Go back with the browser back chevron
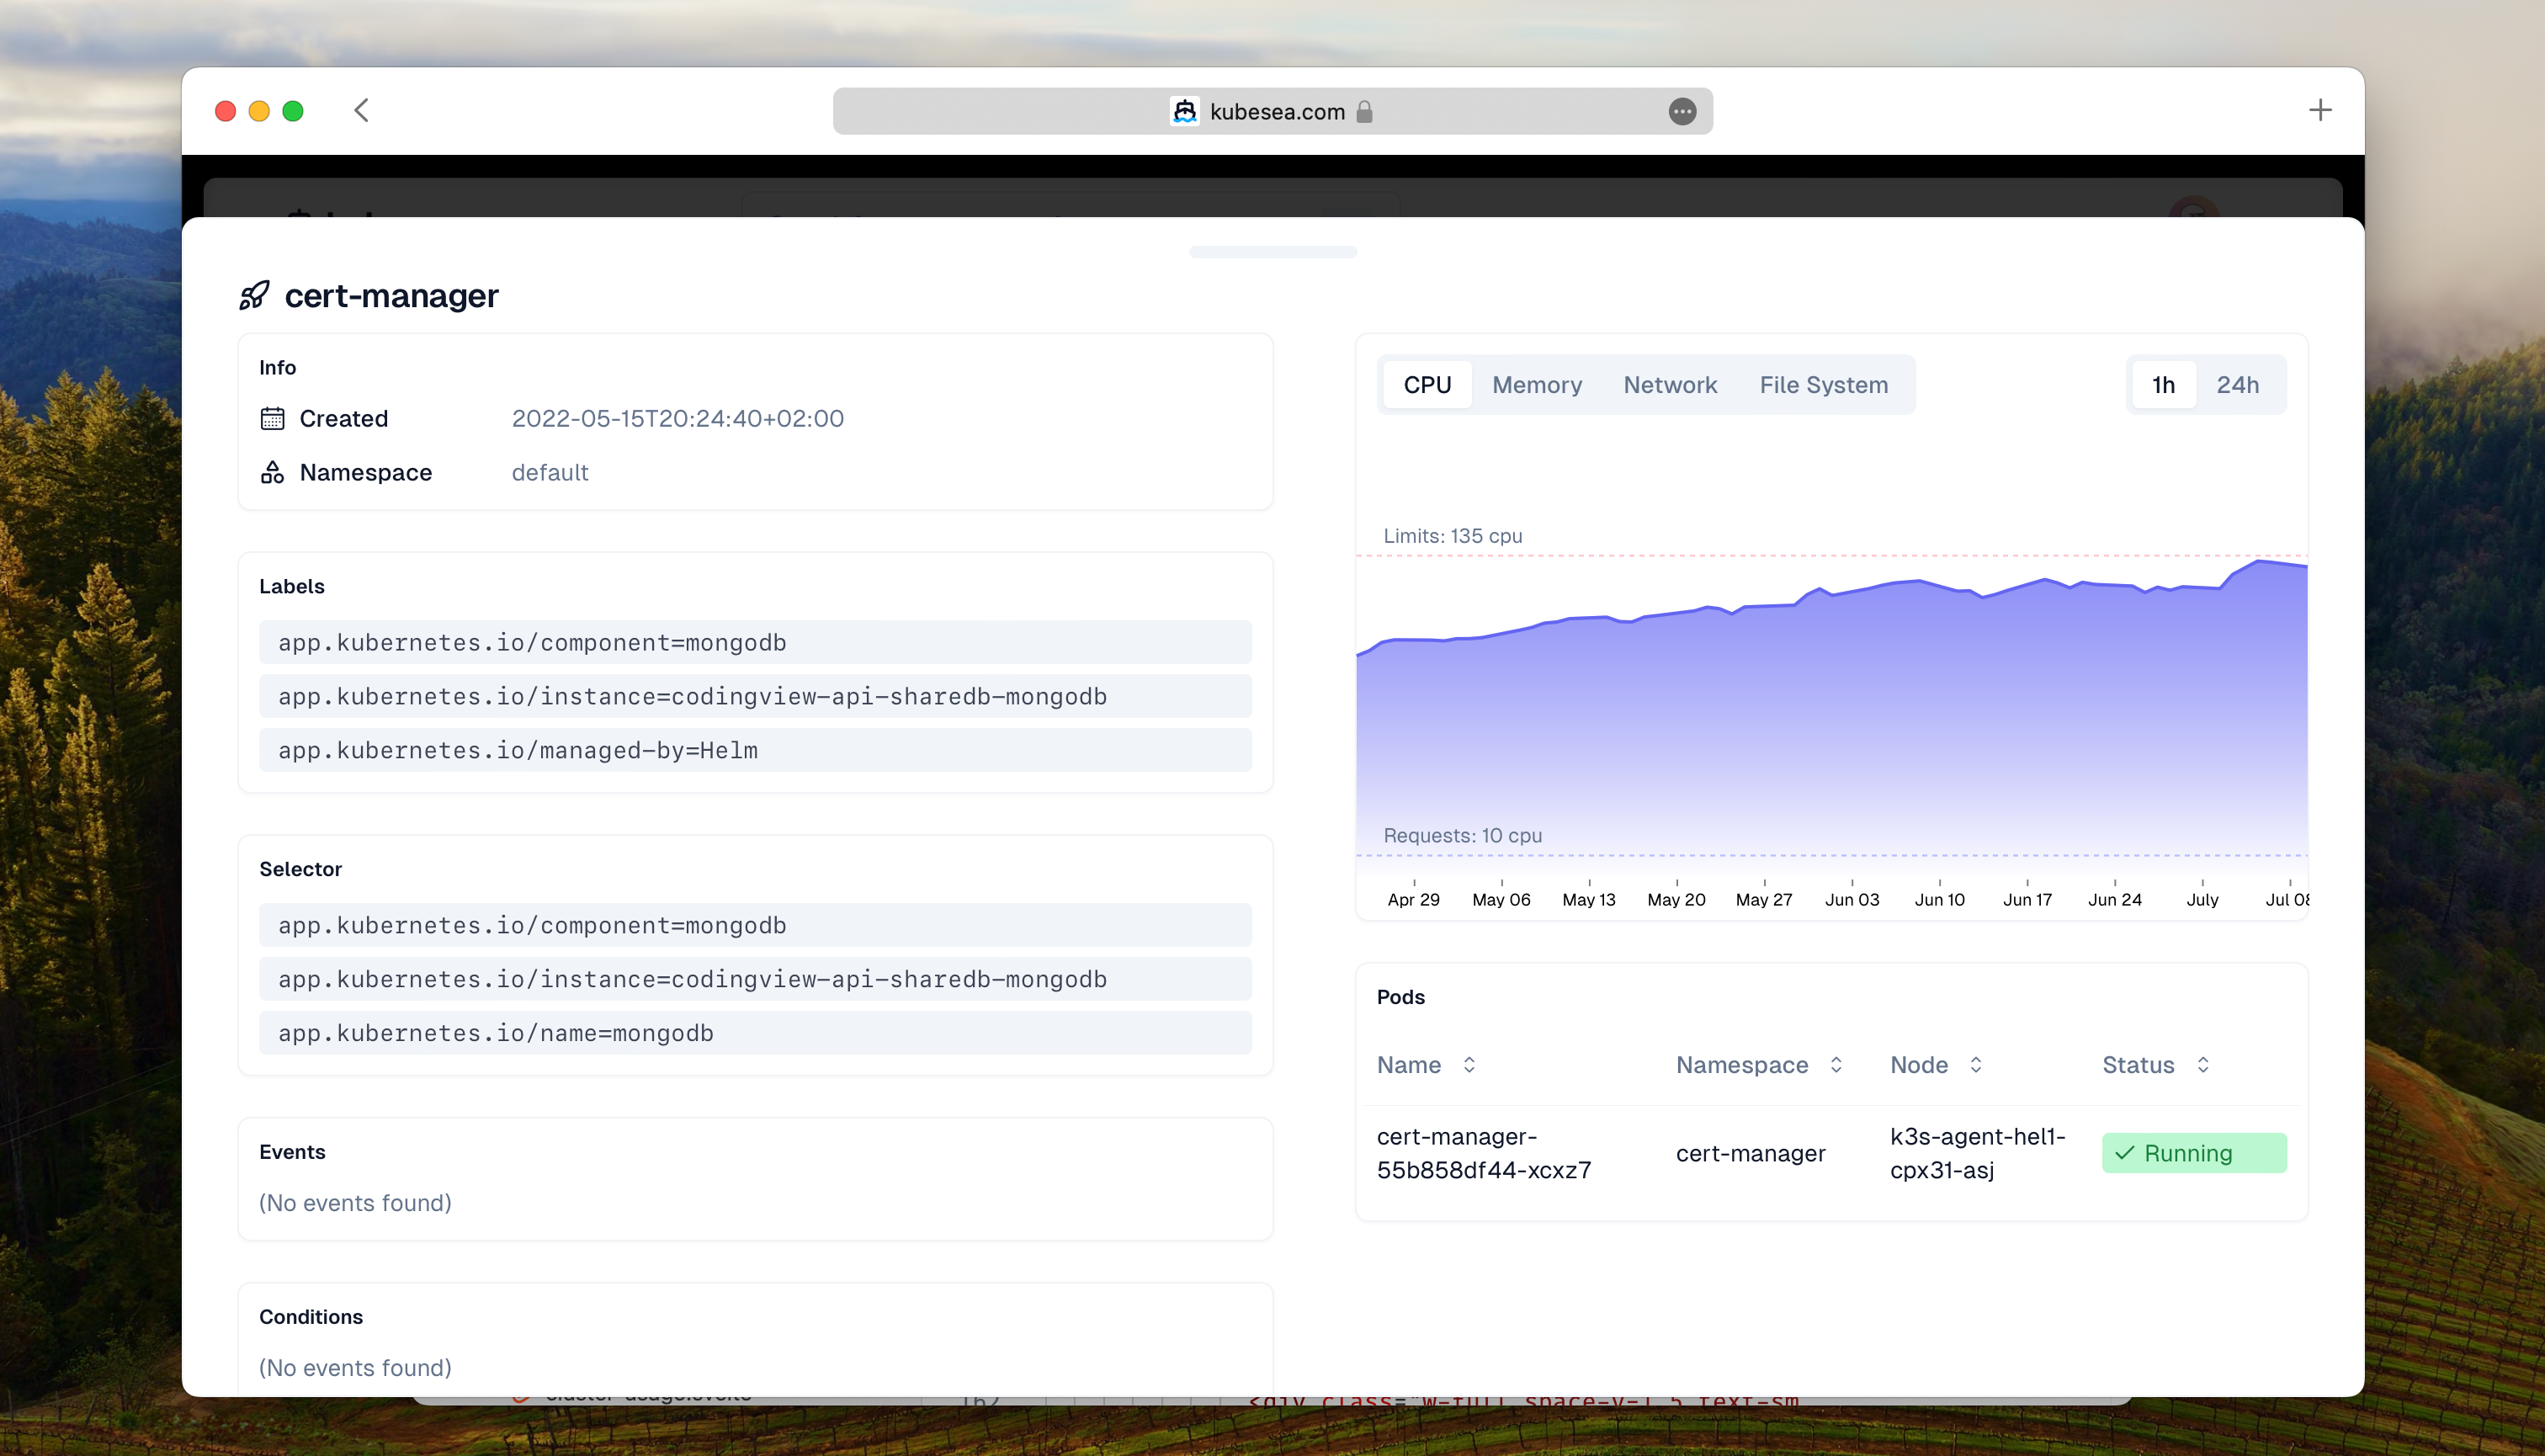Image resolution: width=2545 pixels, height=1456 pixels. pos(362,110)
